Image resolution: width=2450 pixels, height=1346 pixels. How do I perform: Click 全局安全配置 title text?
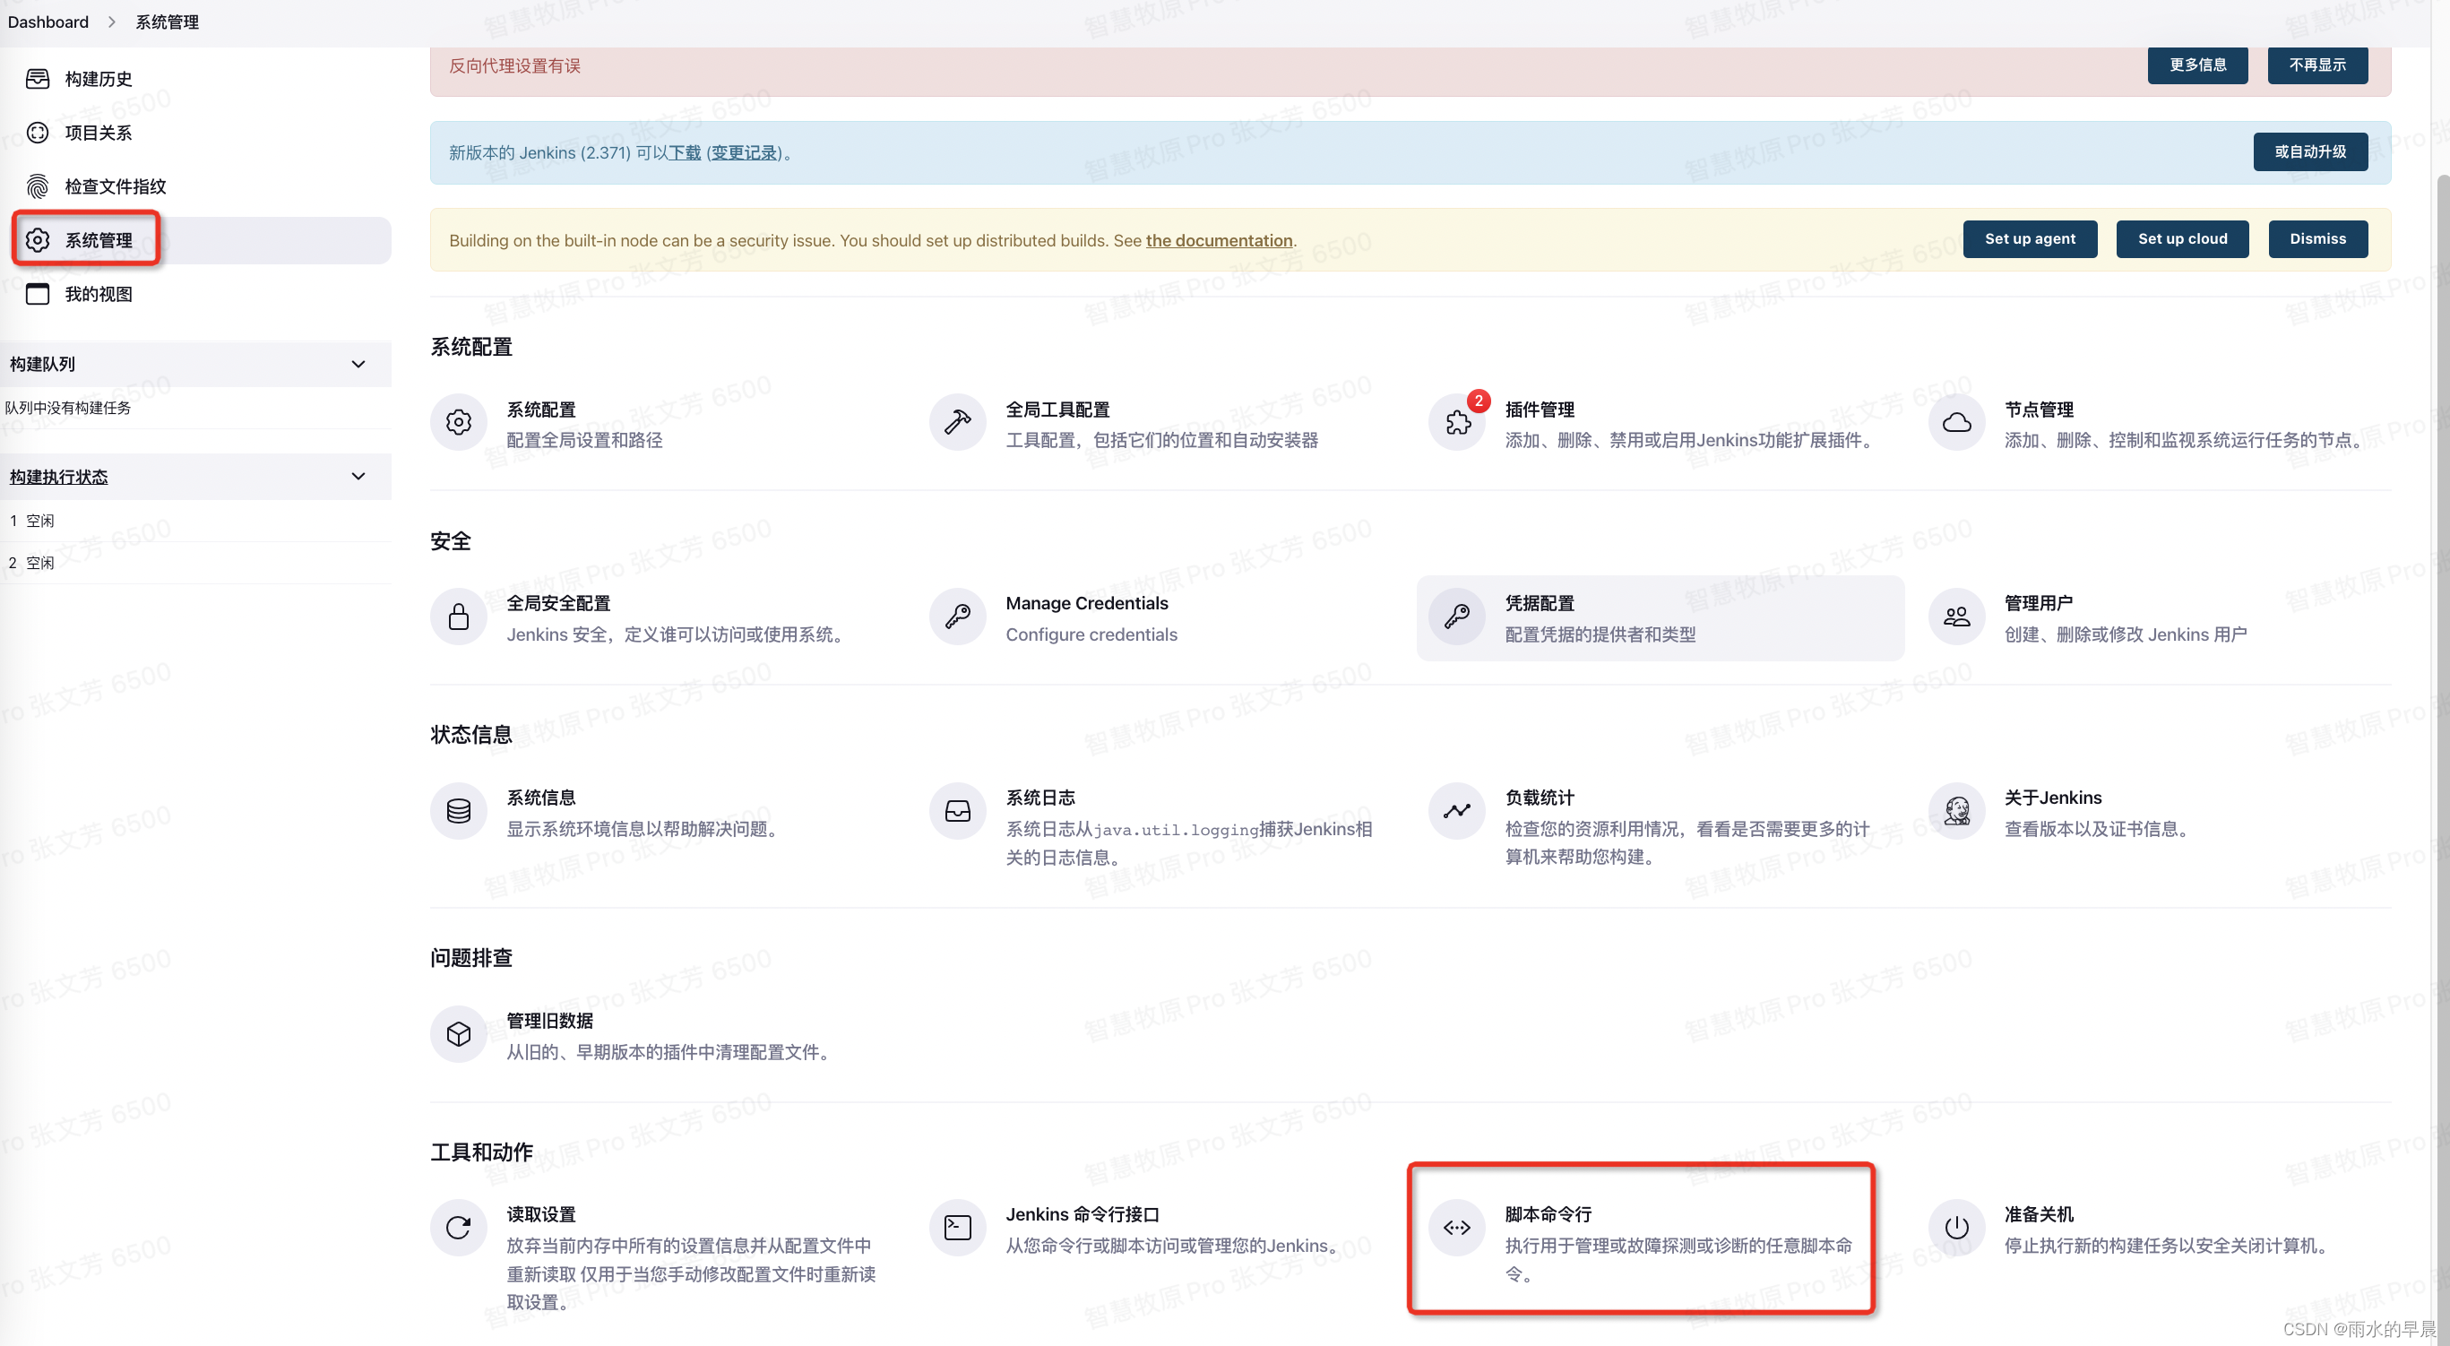(558, 603)
